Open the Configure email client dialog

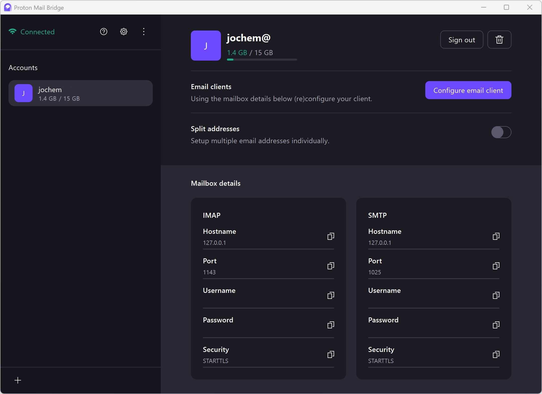(468, 90)
